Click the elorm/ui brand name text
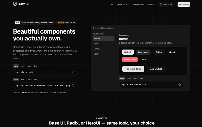The image size is (202, 127). tap(23, 4)
